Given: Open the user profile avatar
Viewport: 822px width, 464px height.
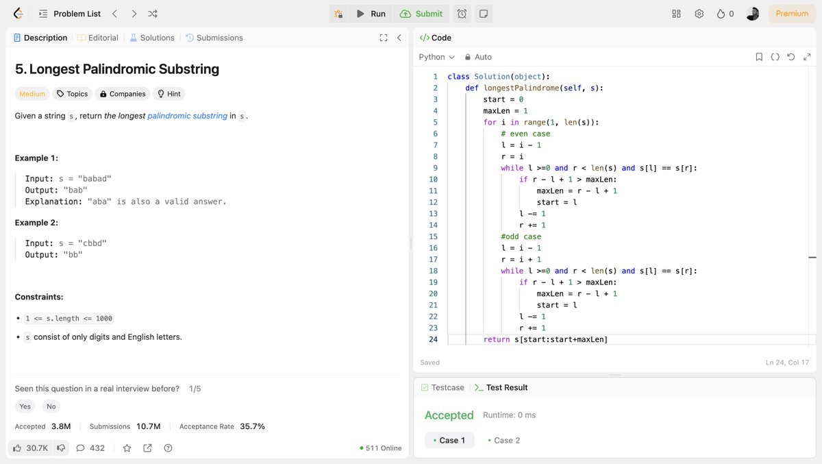Looking at the screenshot, I should pos(752,14).
